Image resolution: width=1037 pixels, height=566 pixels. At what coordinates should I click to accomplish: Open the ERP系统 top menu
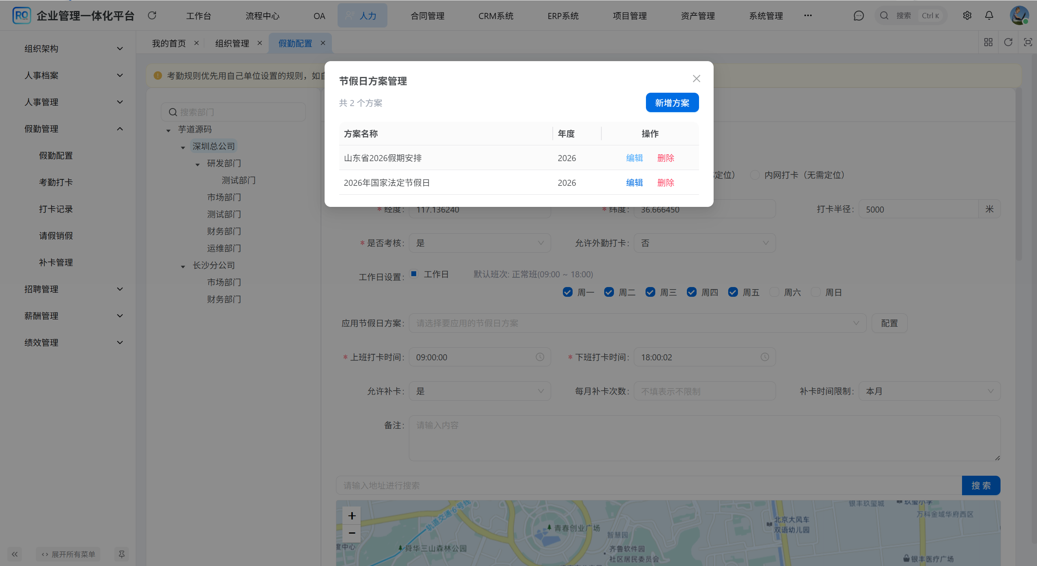562,16
